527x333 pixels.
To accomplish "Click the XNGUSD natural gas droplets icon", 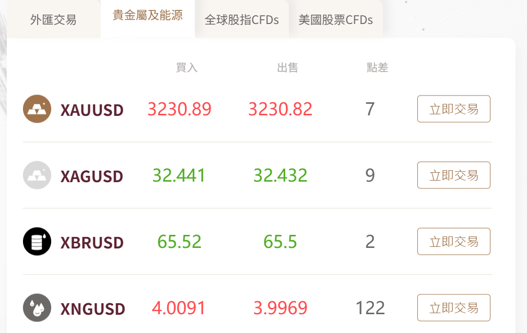I will click(x=37, y=307).
